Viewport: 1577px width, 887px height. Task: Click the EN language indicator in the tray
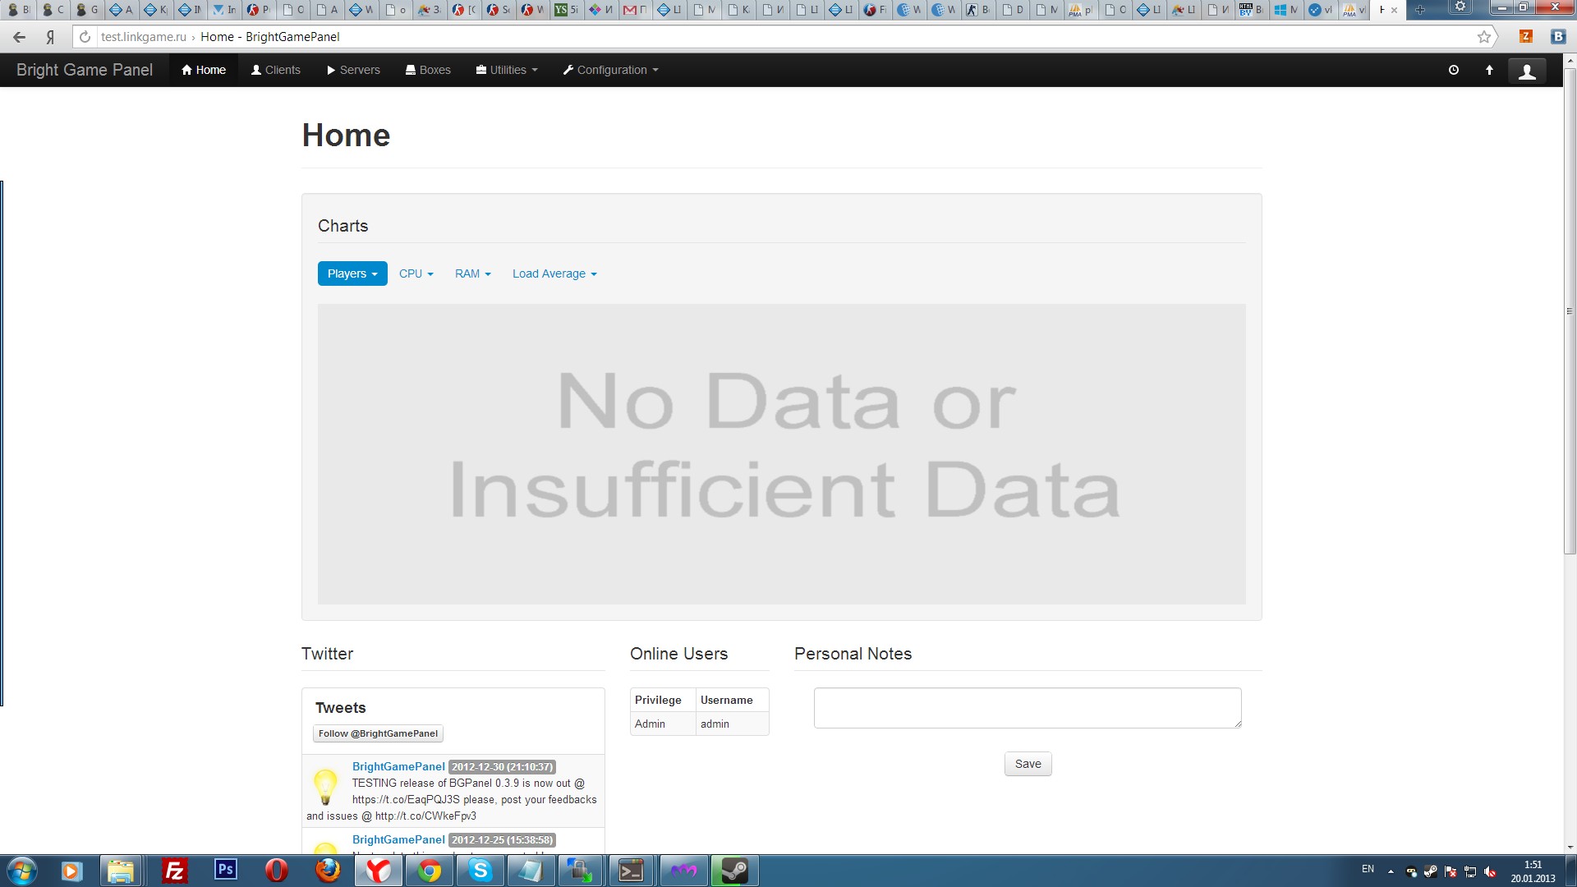[x=1368, y=869]
